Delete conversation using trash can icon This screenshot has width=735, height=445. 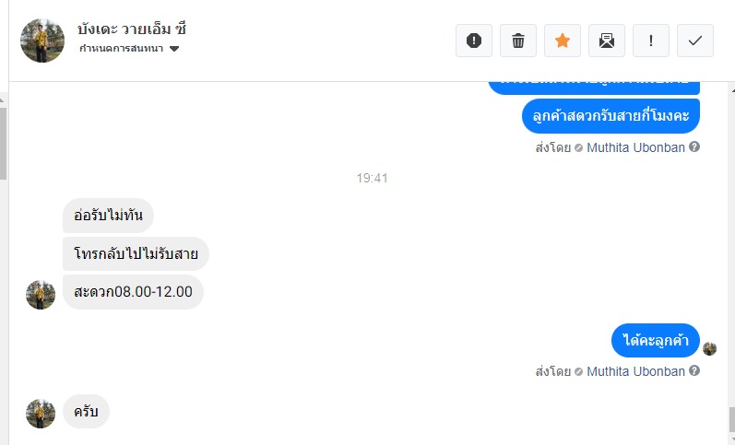tap(518, 41)
